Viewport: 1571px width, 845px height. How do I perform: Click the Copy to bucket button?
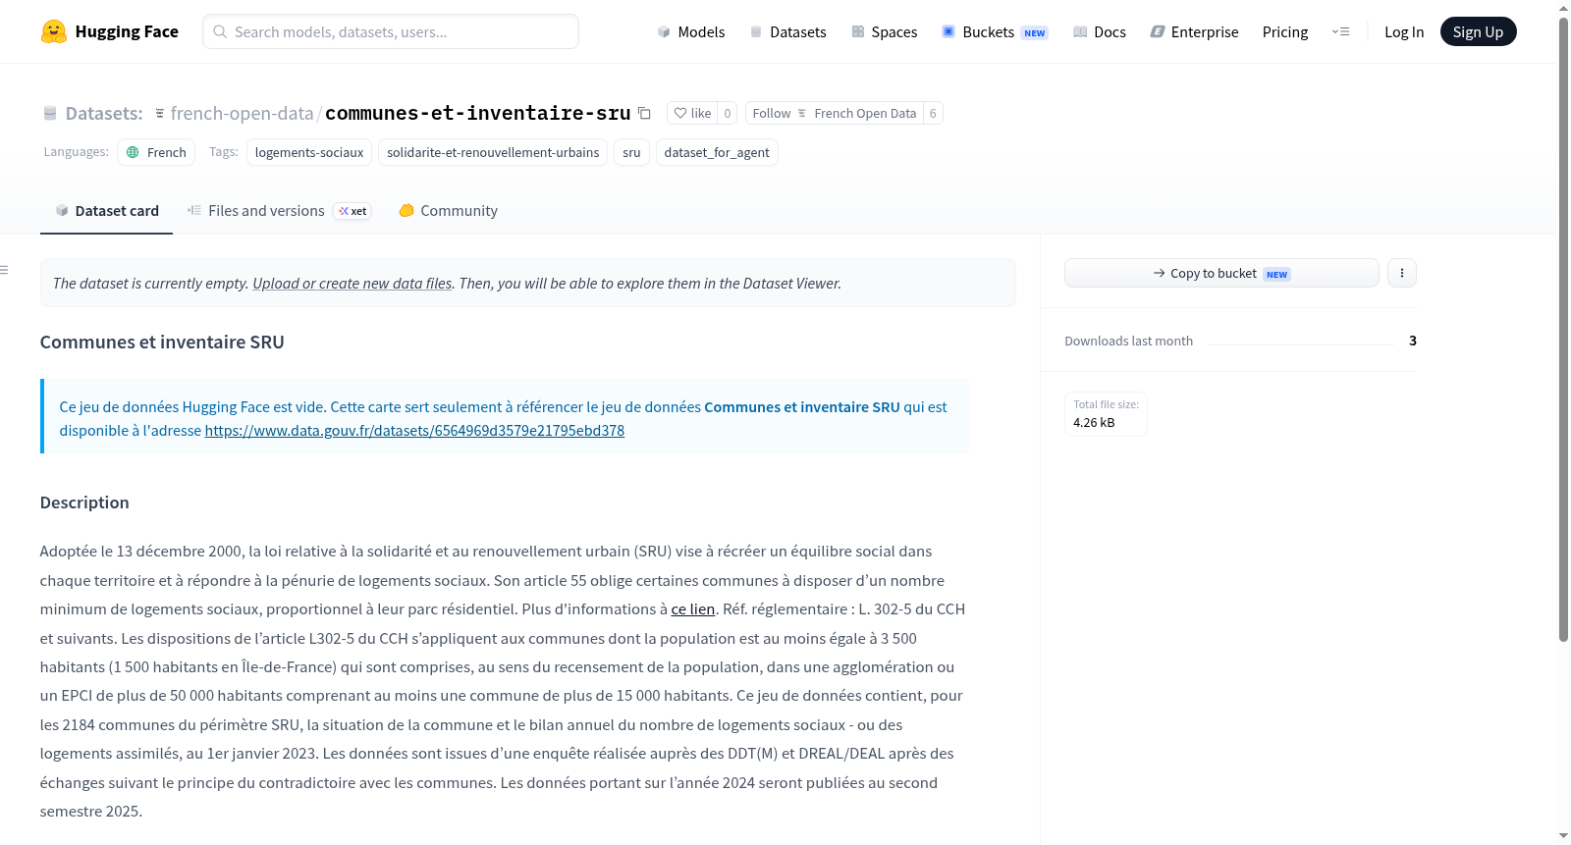pyautogui.click(x=1221, y=273)
